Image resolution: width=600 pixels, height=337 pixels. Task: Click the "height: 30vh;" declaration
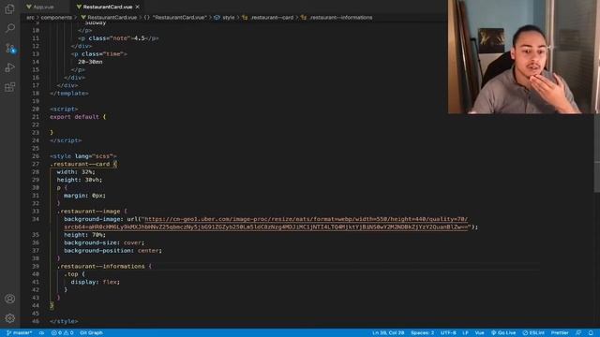[79, 180]
